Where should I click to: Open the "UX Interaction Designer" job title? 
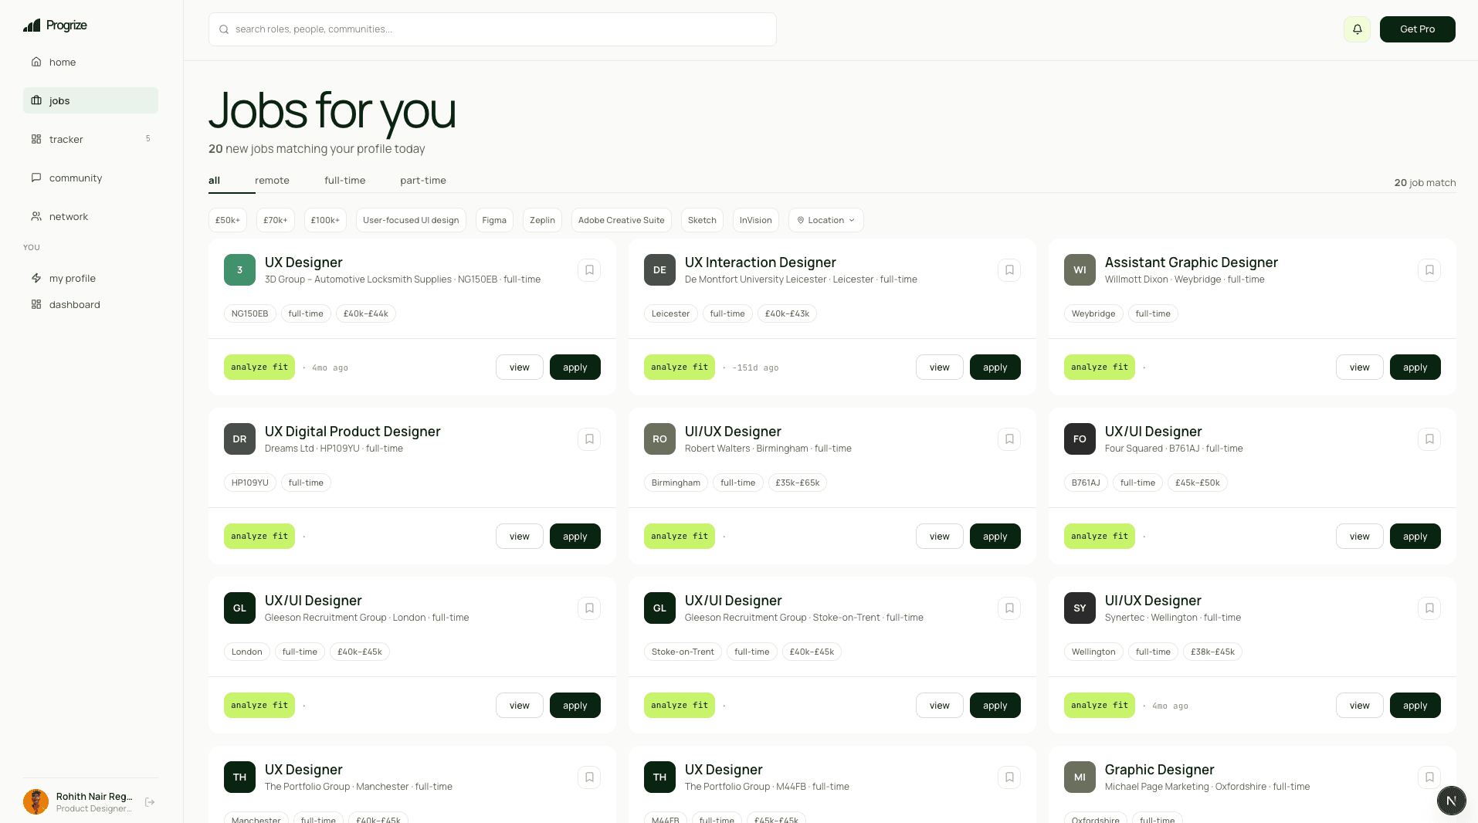point(760,262)
